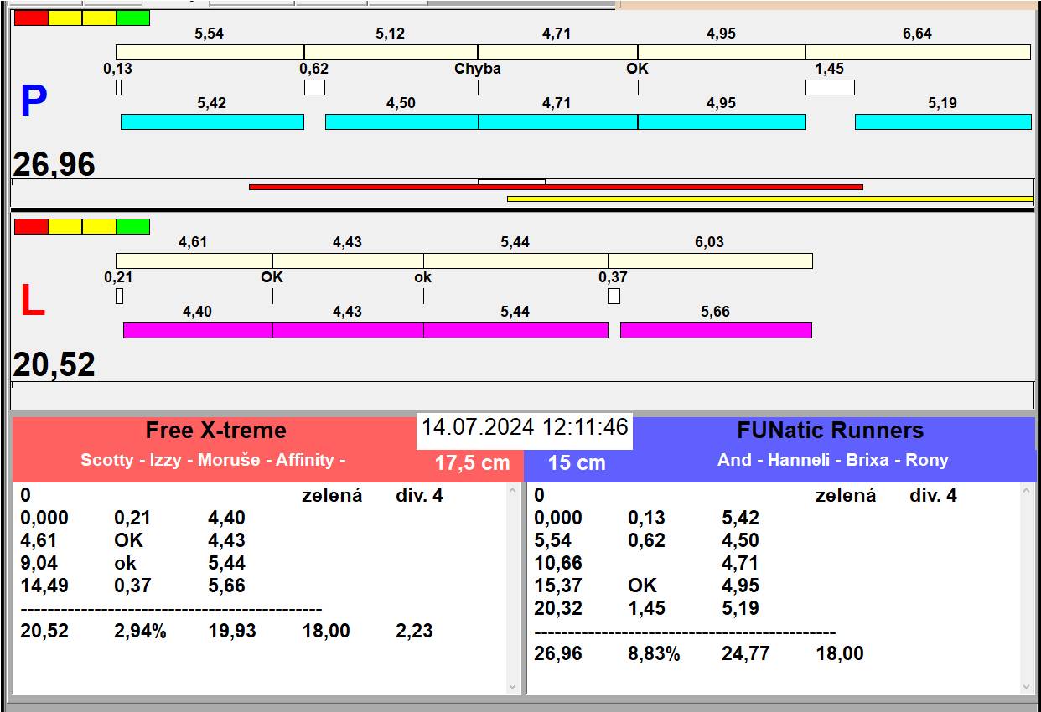Click zelená in Free X-treme results
The width and height of the screenshot is (1041, 712).
coord(332,496)
